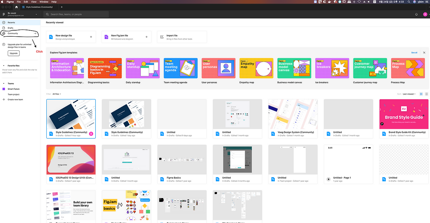Screen dimensions: 430x223
Task: Open the Help menu
Action: point(54,2)
